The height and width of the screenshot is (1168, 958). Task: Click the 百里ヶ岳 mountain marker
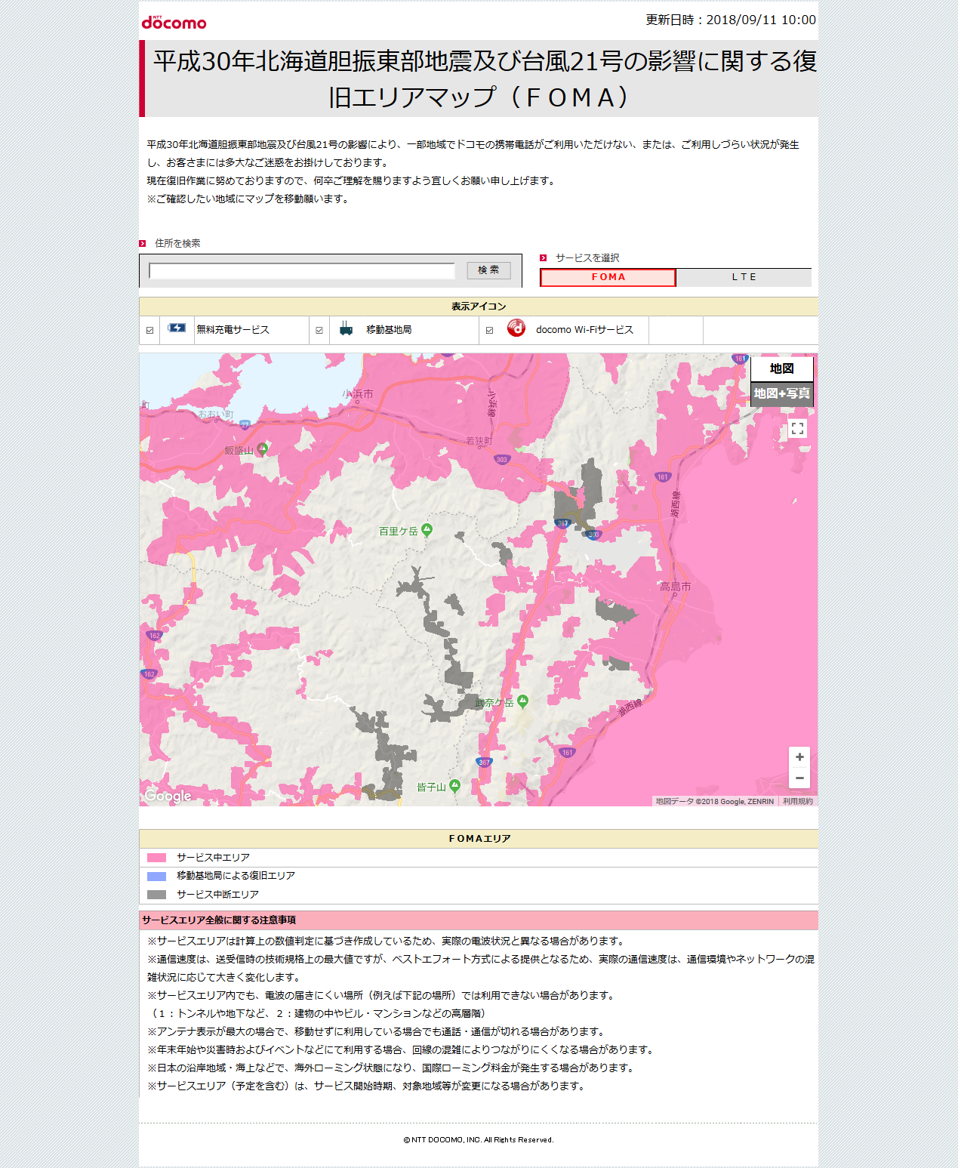(427, 530)
